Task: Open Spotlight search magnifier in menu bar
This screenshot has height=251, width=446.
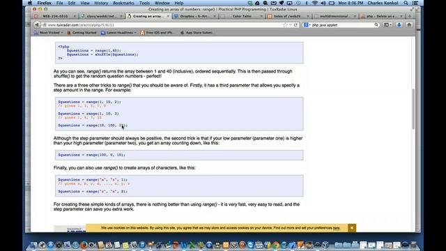Action: (x=406, y=3)
